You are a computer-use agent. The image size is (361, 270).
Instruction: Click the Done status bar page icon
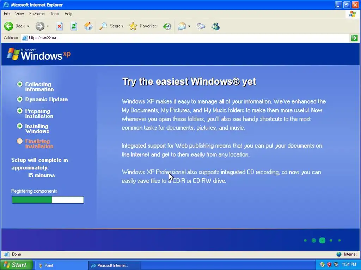(7, 254)
